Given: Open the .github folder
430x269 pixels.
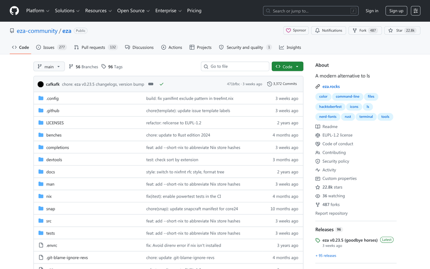Looking at the screenshot, I should coord(52,111).
